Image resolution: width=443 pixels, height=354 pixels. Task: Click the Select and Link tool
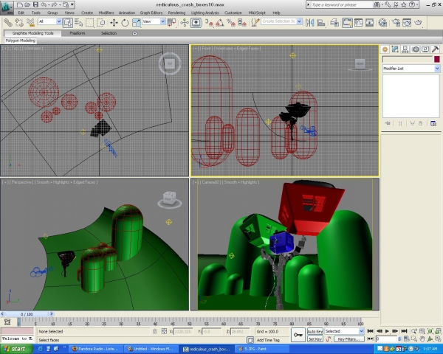[x=8, y=22]
